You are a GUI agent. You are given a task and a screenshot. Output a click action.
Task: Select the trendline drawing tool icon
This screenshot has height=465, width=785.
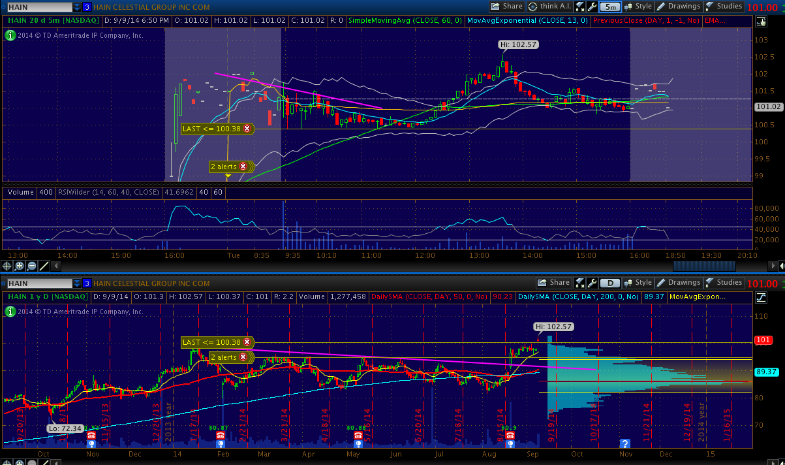pos(44,266)
